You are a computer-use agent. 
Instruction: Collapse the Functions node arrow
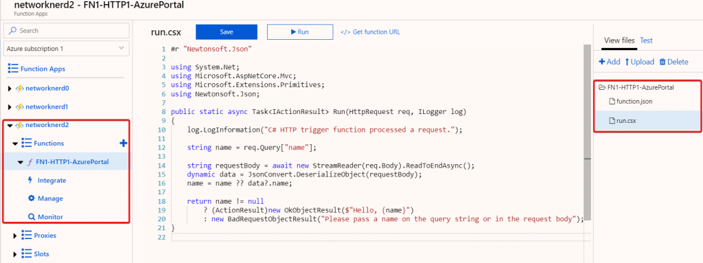click(15, 144)
